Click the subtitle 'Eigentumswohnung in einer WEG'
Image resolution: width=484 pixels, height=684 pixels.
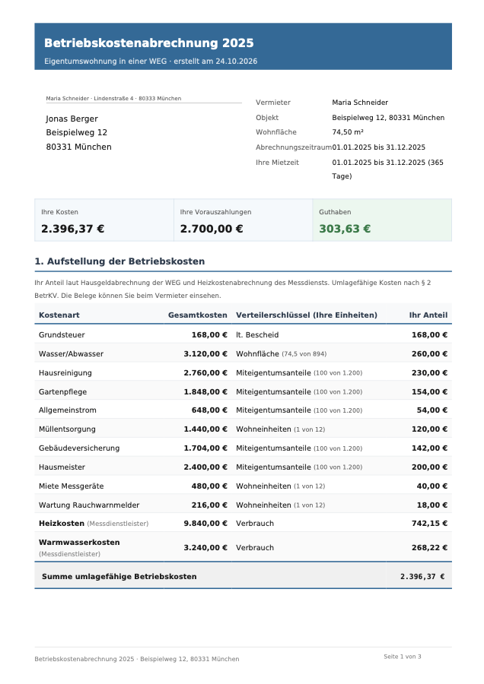click(105, 61)
